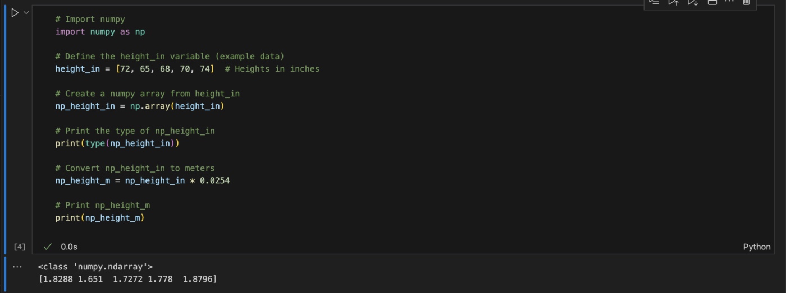Run the notebook cell with the play icon
The height and width of the screenshot is (293, 786).
[15, 12]
